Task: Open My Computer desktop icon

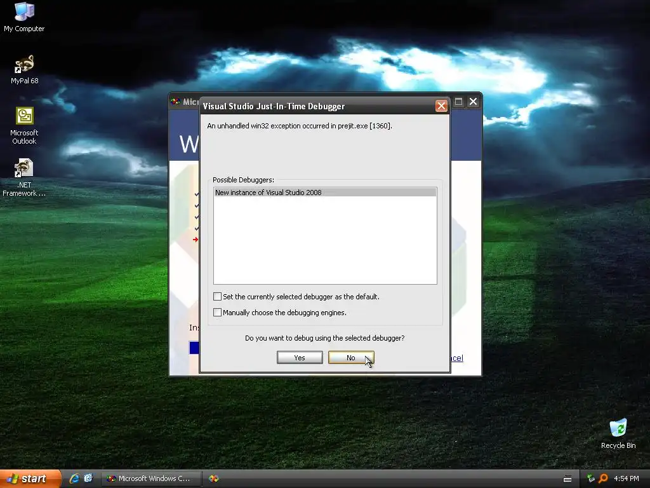Action: click(24, 17)
